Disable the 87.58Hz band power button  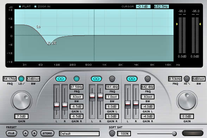pyautogui.click(x=76, y=79)
